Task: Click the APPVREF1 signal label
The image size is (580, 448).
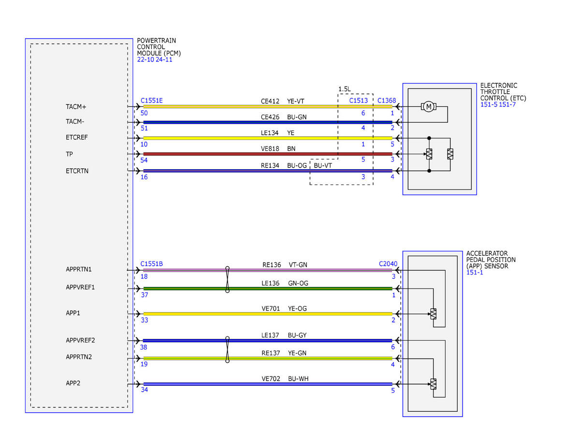Action: click(80, 287)
